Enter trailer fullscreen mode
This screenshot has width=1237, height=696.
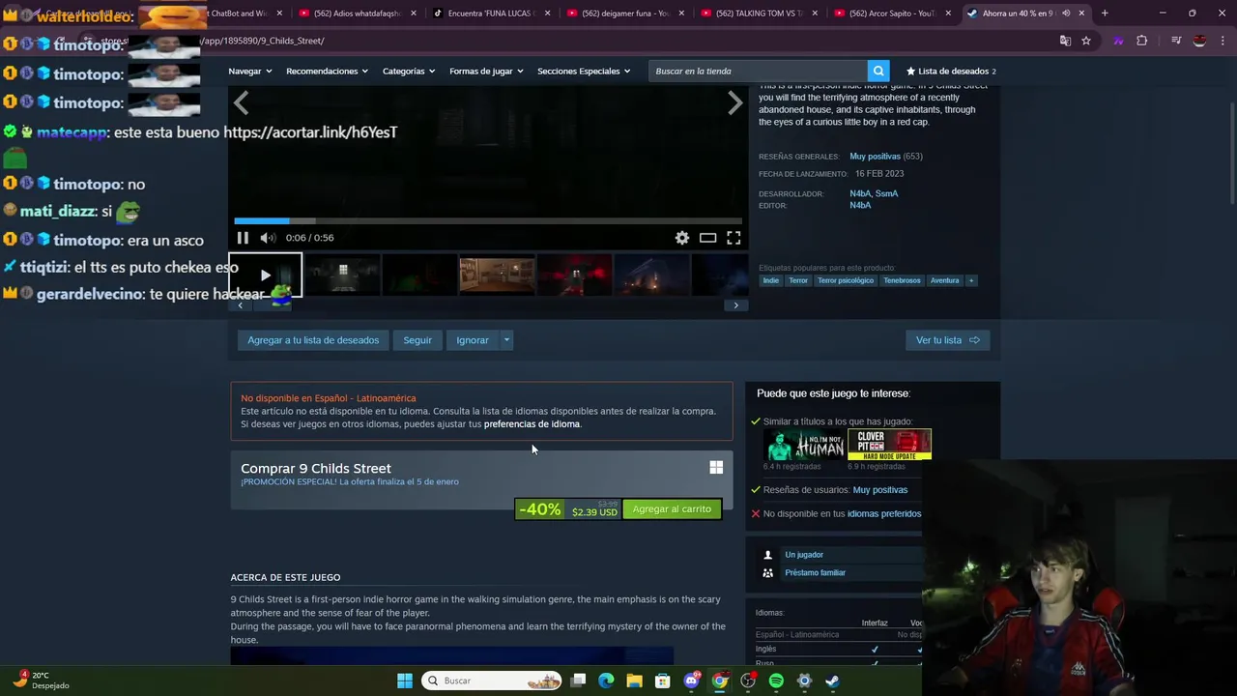click(734, 238)
